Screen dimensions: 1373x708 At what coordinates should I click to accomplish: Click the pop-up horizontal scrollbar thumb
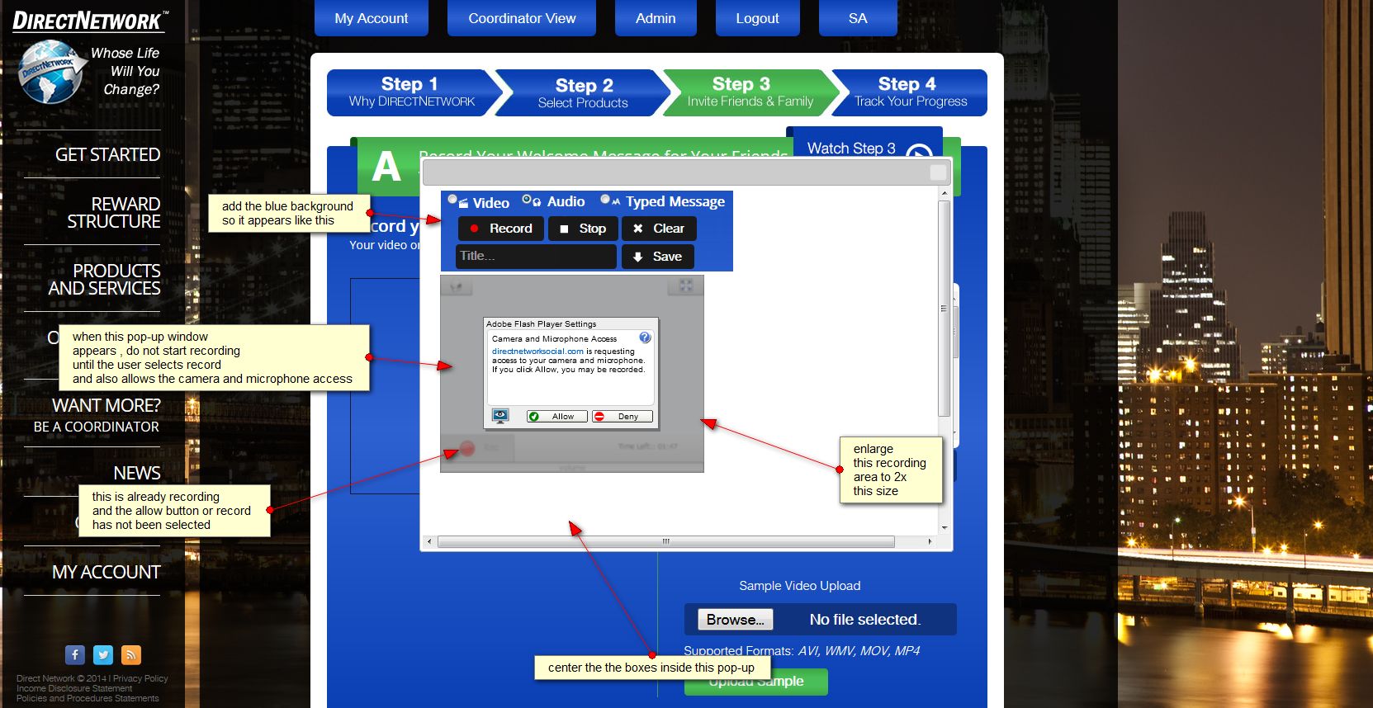pos(666,542)
